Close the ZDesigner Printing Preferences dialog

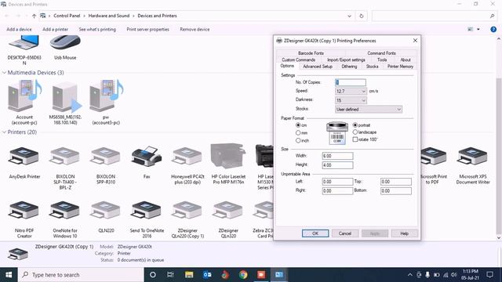415,41
